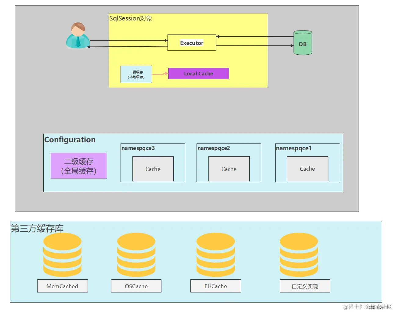This screenshot has width=394, height=312.
Task: Click the database stack above 自定义实现
Action: click(x=299, y=255)
